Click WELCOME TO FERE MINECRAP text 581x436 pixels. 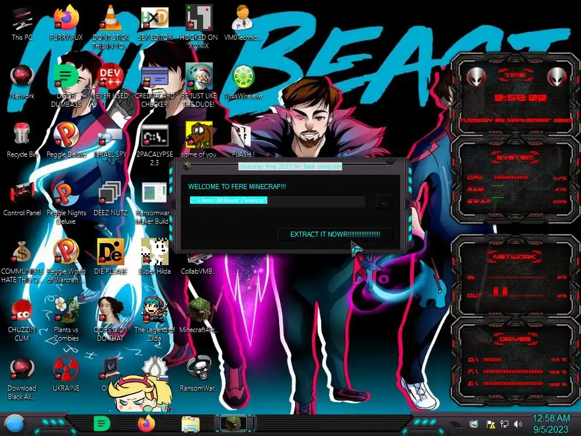click(x=237, y=186)
